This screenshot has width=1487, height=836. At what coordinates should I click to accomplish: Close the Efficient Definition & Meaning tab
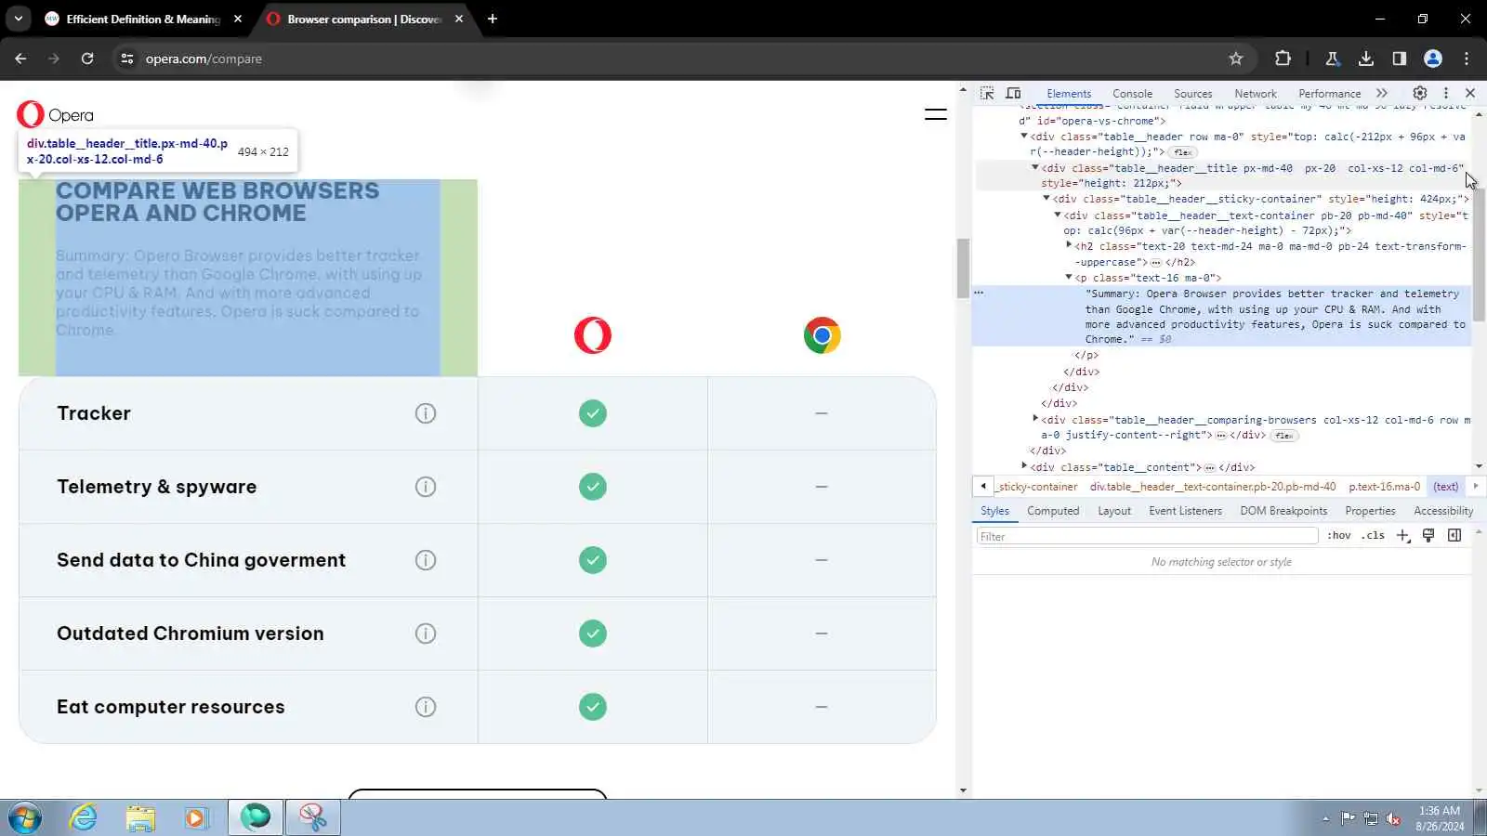coord(238,19)
